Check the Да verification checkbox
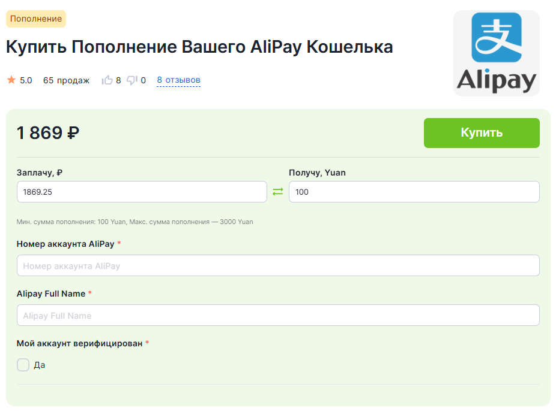 pos(23,365)
